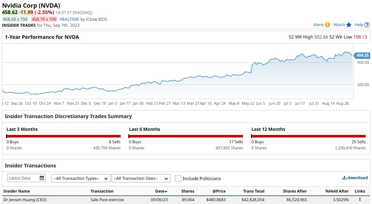
Task: Click the Dr Jensen Huang (CEO) name
Action: [x=25, y=200]
